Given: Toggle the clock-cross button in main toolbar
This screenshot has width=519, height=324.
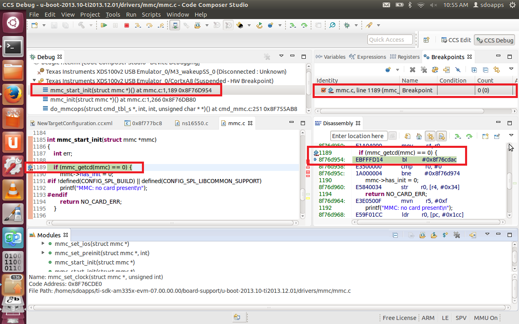Looking at the screenshot, I should click(x=228, y=25).
